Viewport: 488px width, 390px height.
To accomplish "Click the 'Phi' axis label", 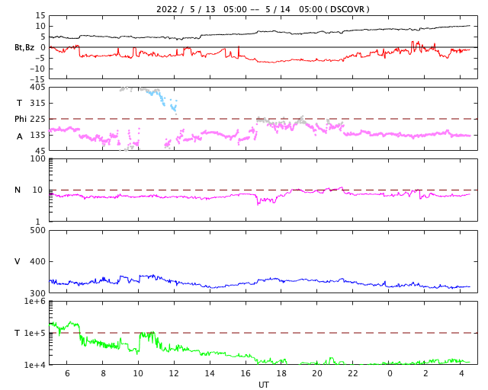I will tap(21, 119).
